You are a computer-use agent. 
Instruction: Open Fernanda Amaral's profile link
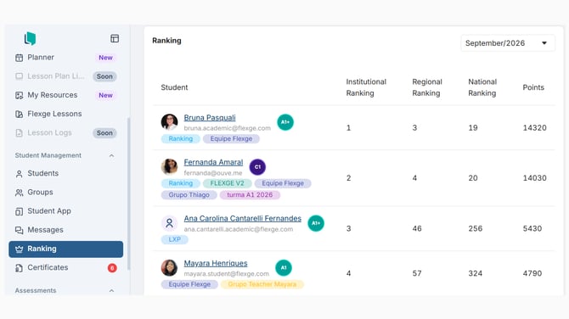(x=213, y=162)
